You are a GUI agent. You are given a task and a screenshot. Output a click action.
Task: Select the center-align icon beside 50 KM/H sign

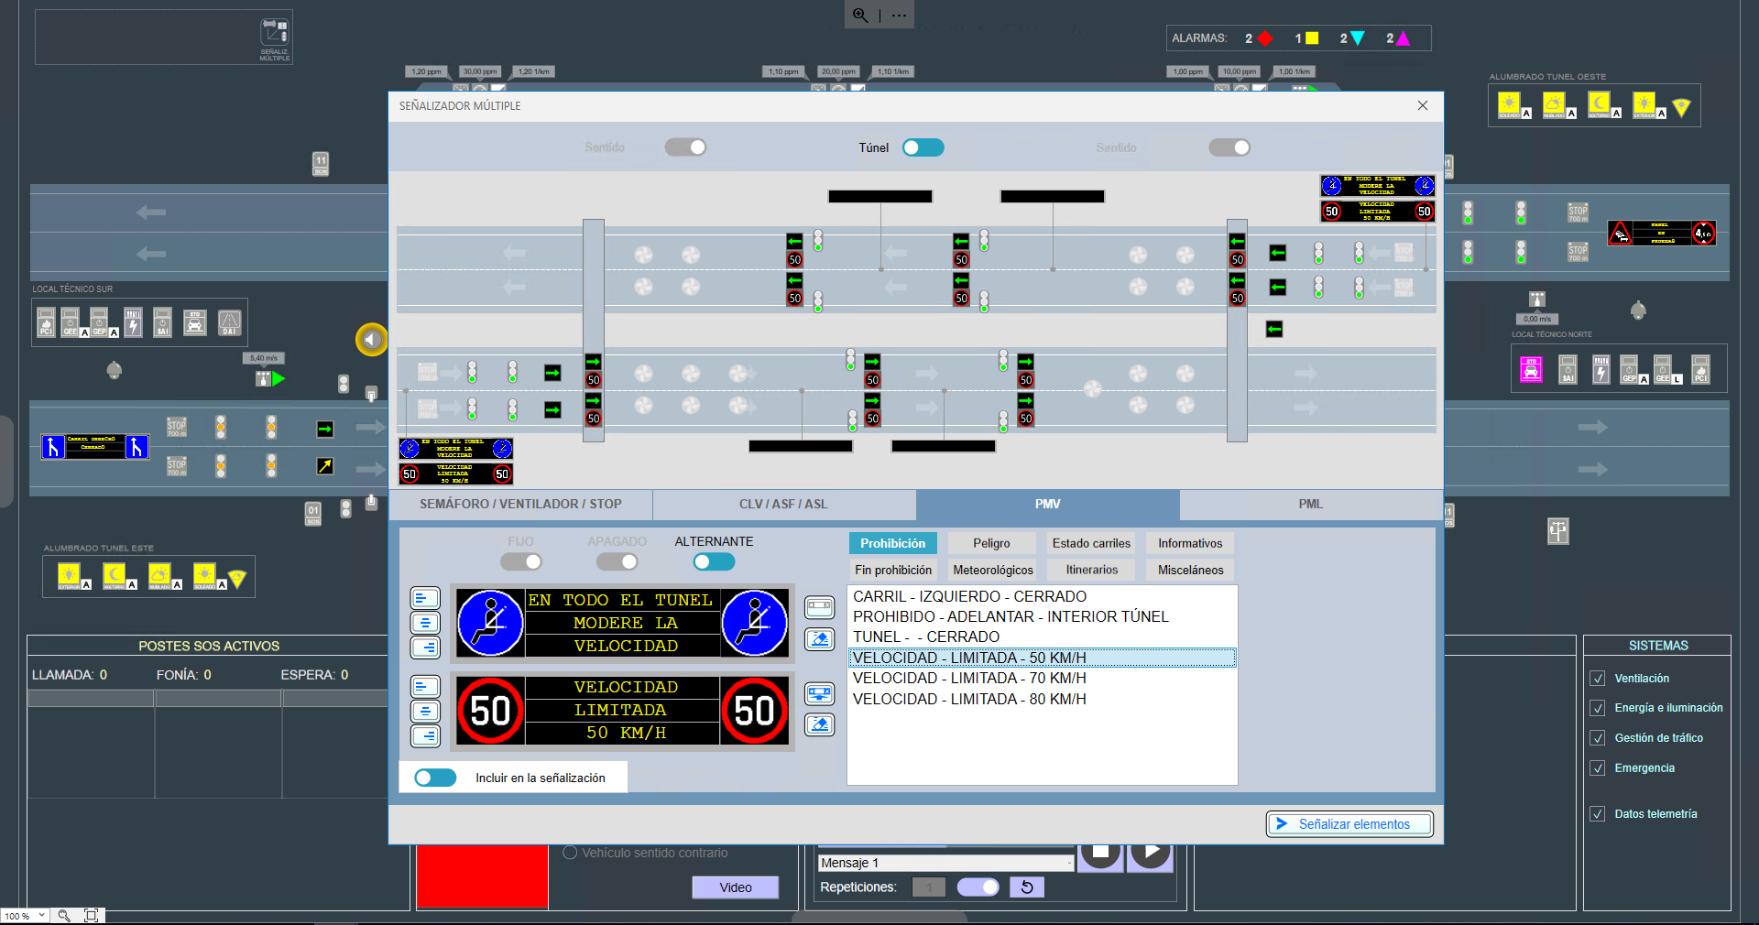pos(425,712)
